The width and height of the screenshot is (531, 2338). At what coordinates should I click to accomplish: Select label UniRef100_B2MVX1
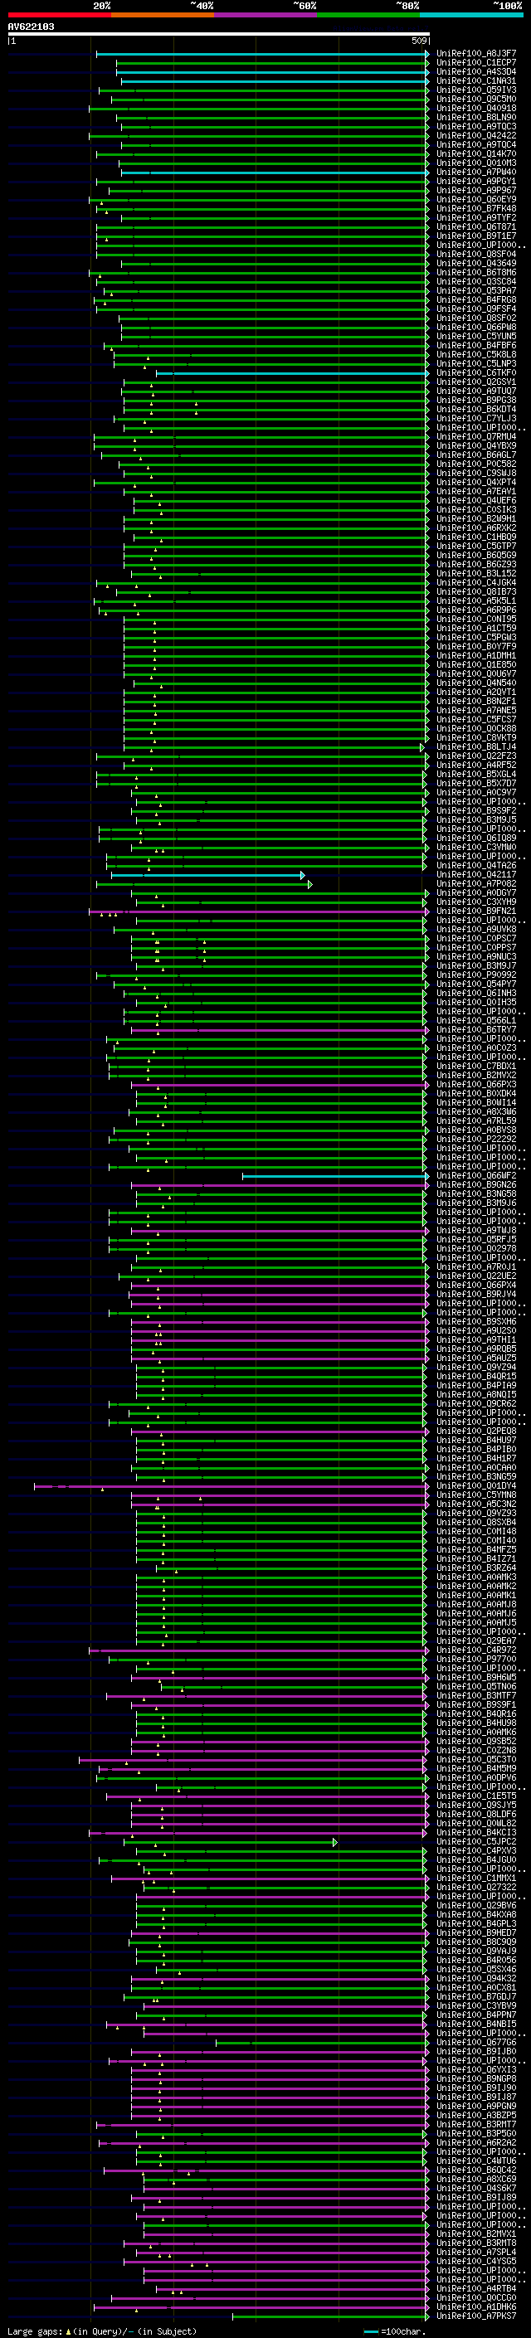tap(476, 2233)
